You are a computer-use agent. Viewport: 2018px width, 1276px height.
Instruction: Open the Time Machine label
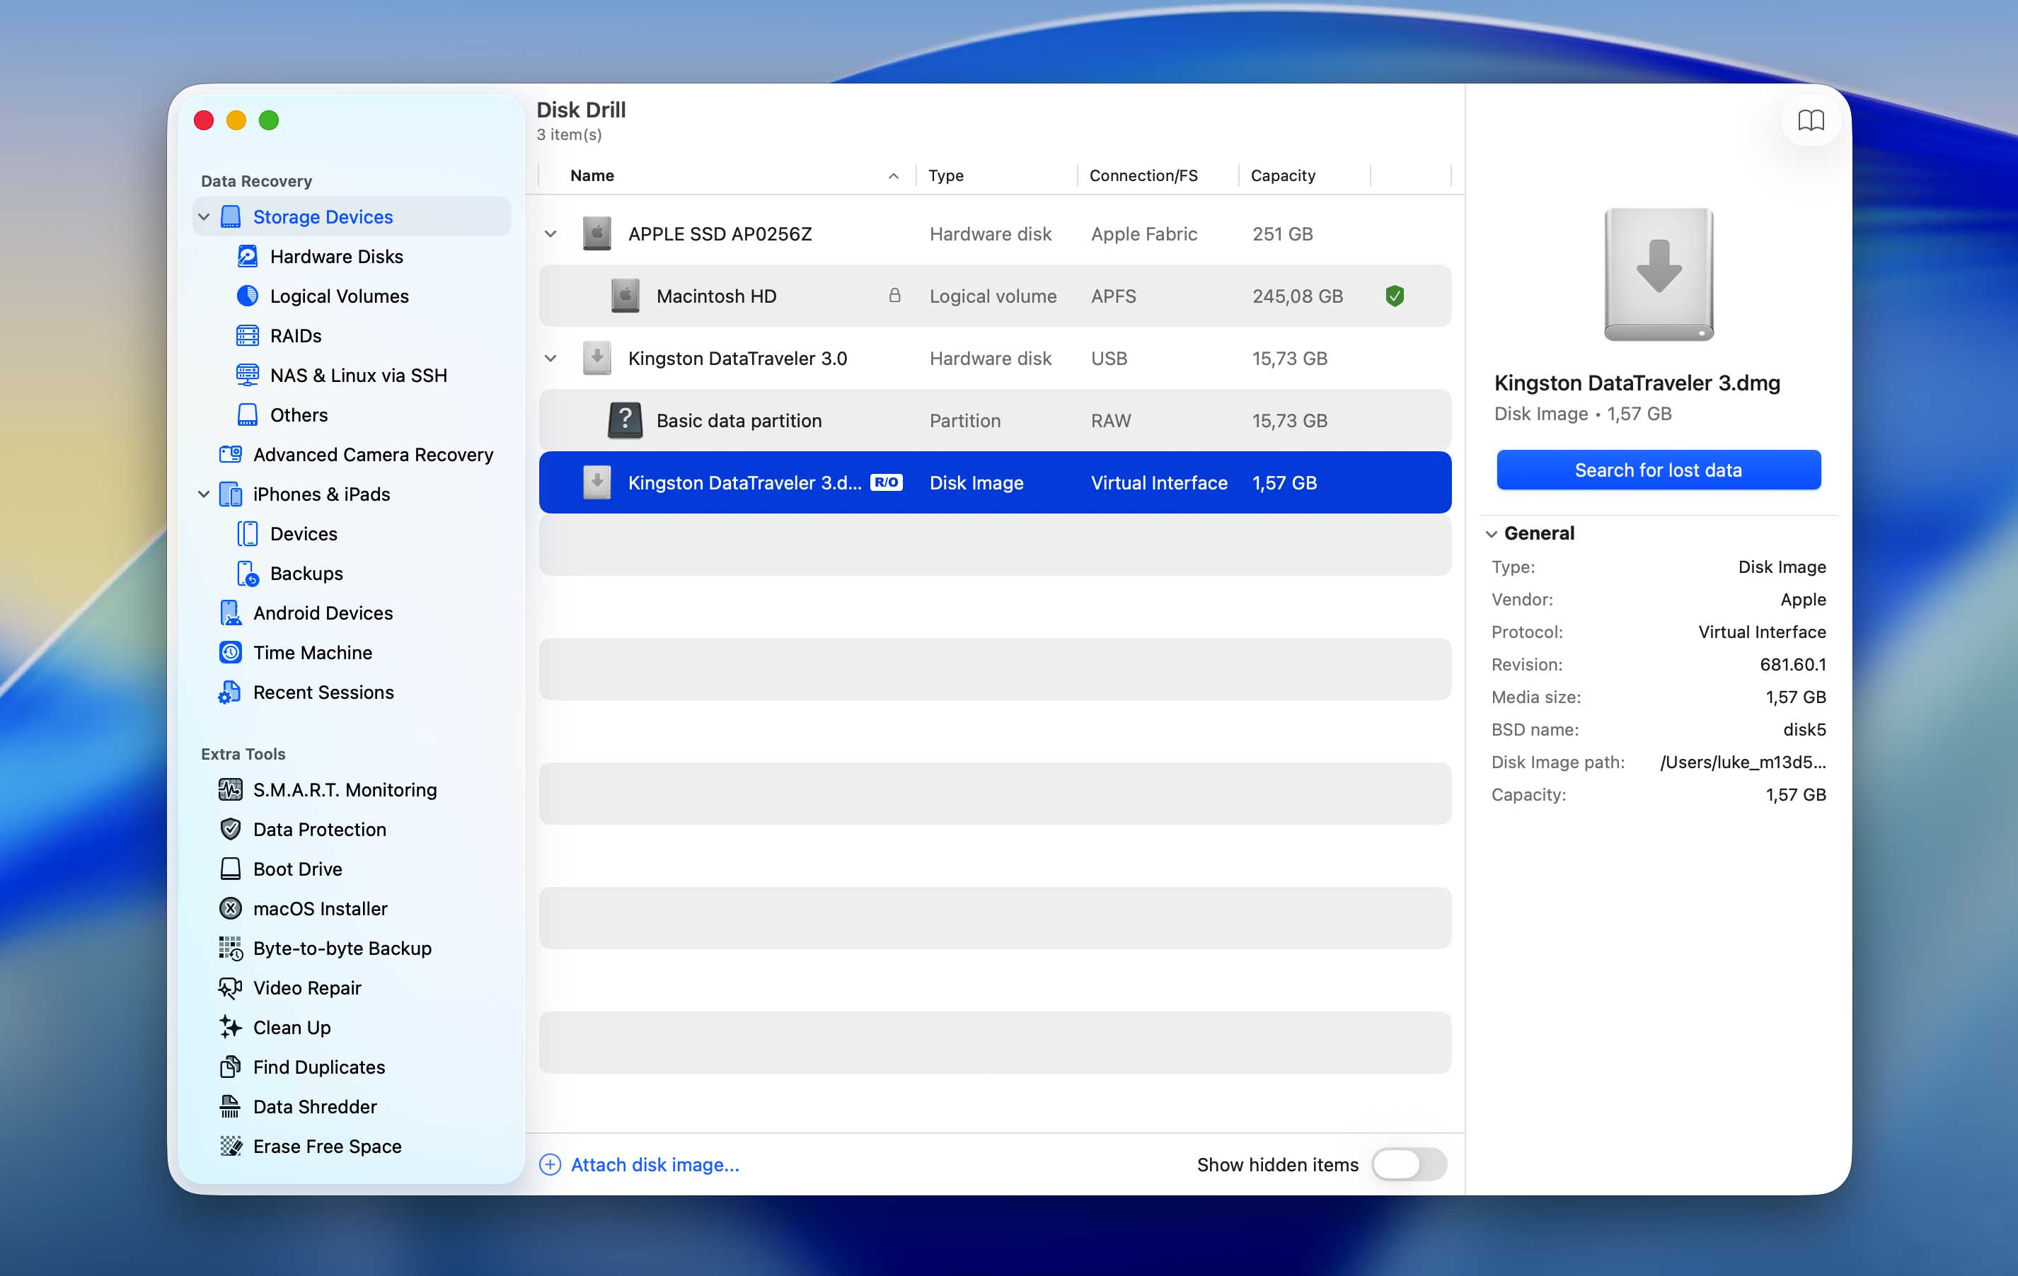click(x=313, y=653)
